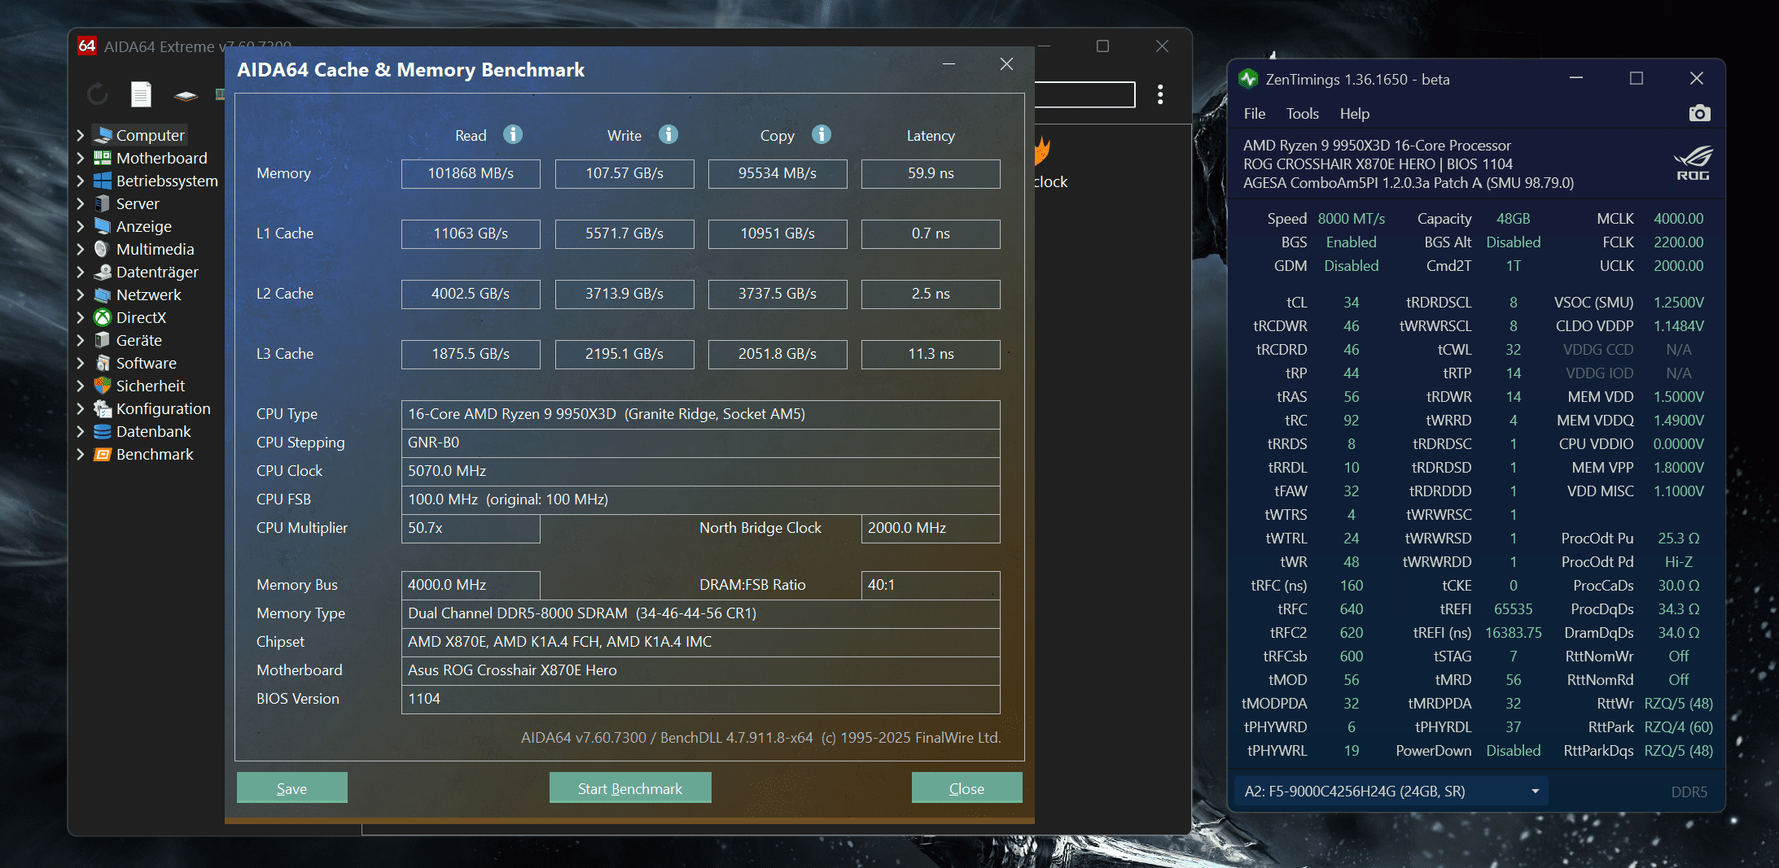1779x868 pixels.
Task: Click the Memory Type DDR5-8000 field
Action: click(x=700, y=613)
